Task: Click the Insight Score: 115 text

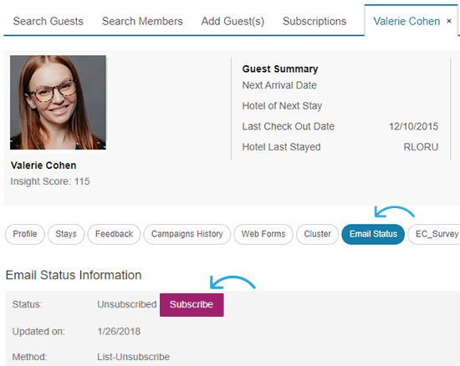Action: point(50,181)
